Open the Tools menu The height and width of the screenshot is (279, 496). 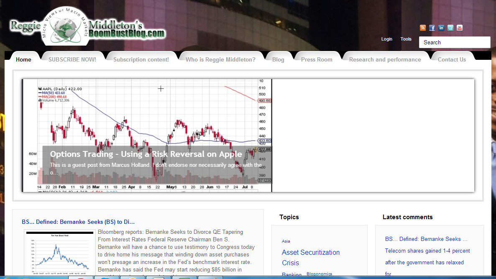point(406,39)
